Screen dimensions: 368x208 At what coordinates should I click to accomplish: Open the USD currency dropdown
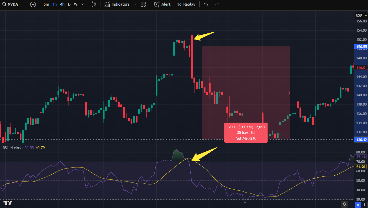[x=361, y=15]
